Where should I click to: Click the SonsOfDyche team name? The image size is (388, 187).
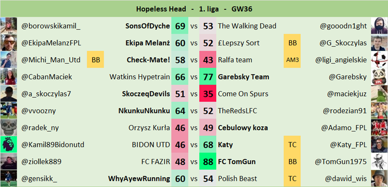[x=148, y=26]
